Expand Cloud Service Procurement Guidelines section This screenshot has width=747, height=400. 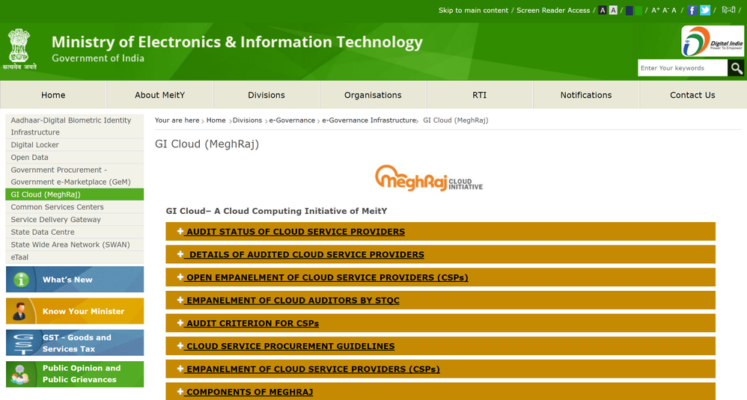[440, 345]
